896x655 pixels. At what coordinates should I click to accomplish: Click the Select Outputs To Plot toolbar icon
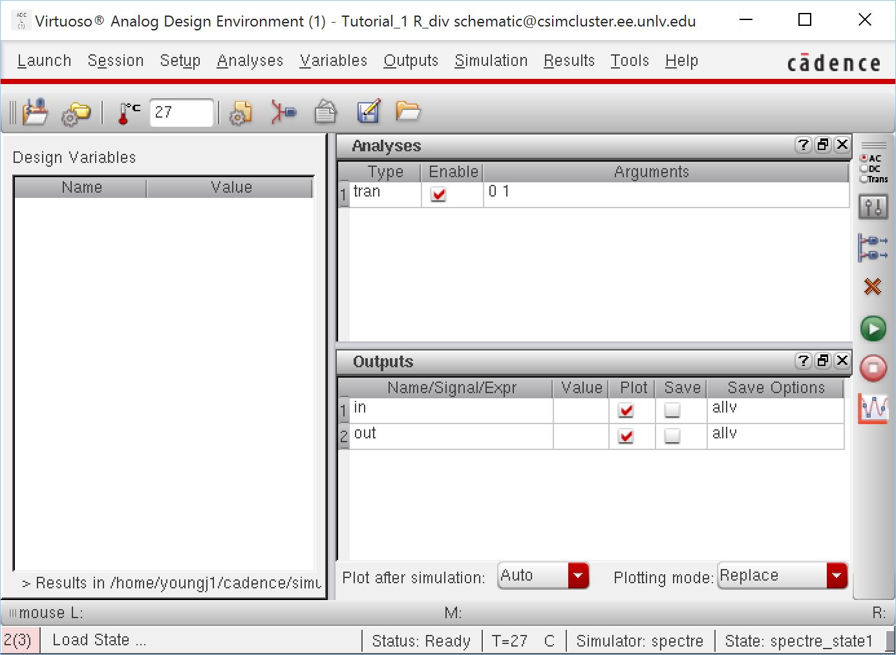283,113
